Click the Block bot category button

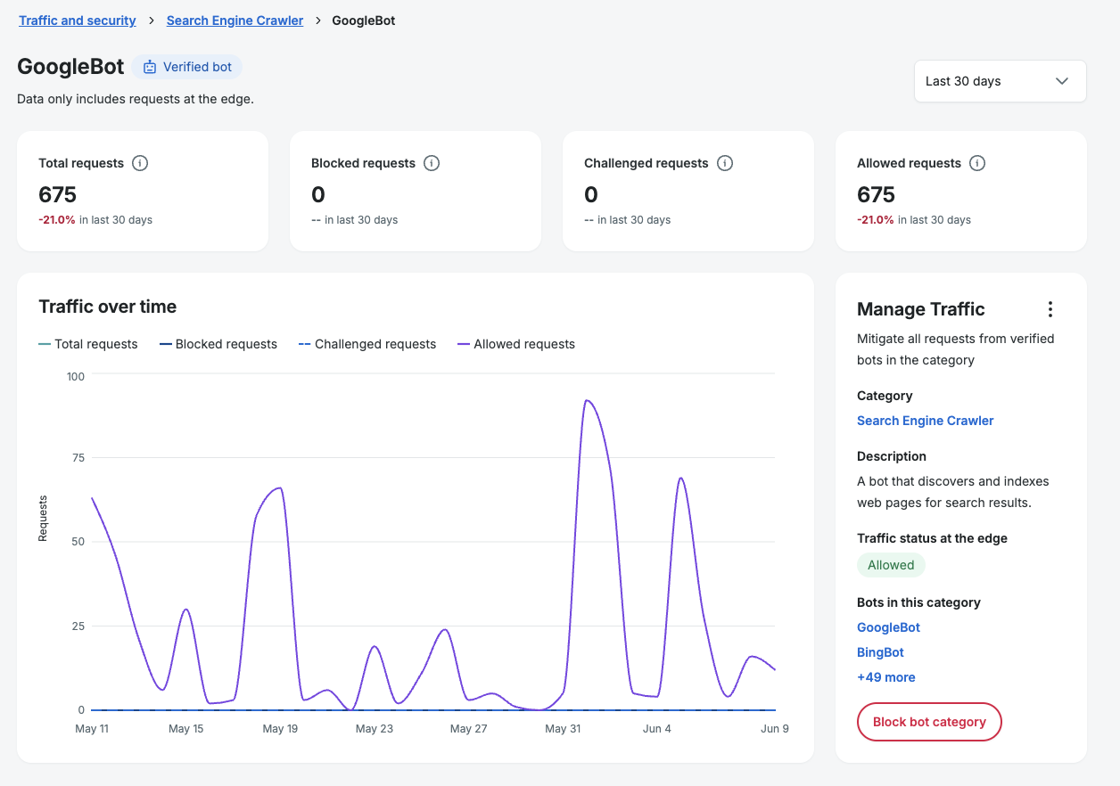pos(929,722)
